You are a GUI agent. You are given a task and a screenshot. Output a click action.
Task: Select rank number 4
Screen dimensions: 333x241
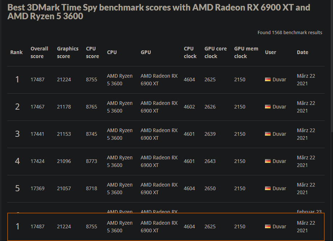tap(17, 161)
